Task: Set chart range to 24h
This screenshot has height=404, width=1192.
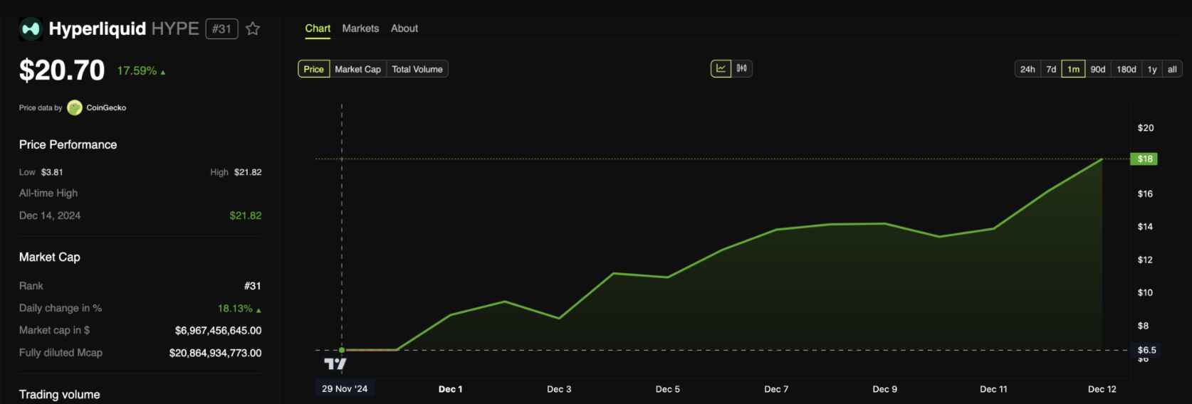Action: [1028, 69]
